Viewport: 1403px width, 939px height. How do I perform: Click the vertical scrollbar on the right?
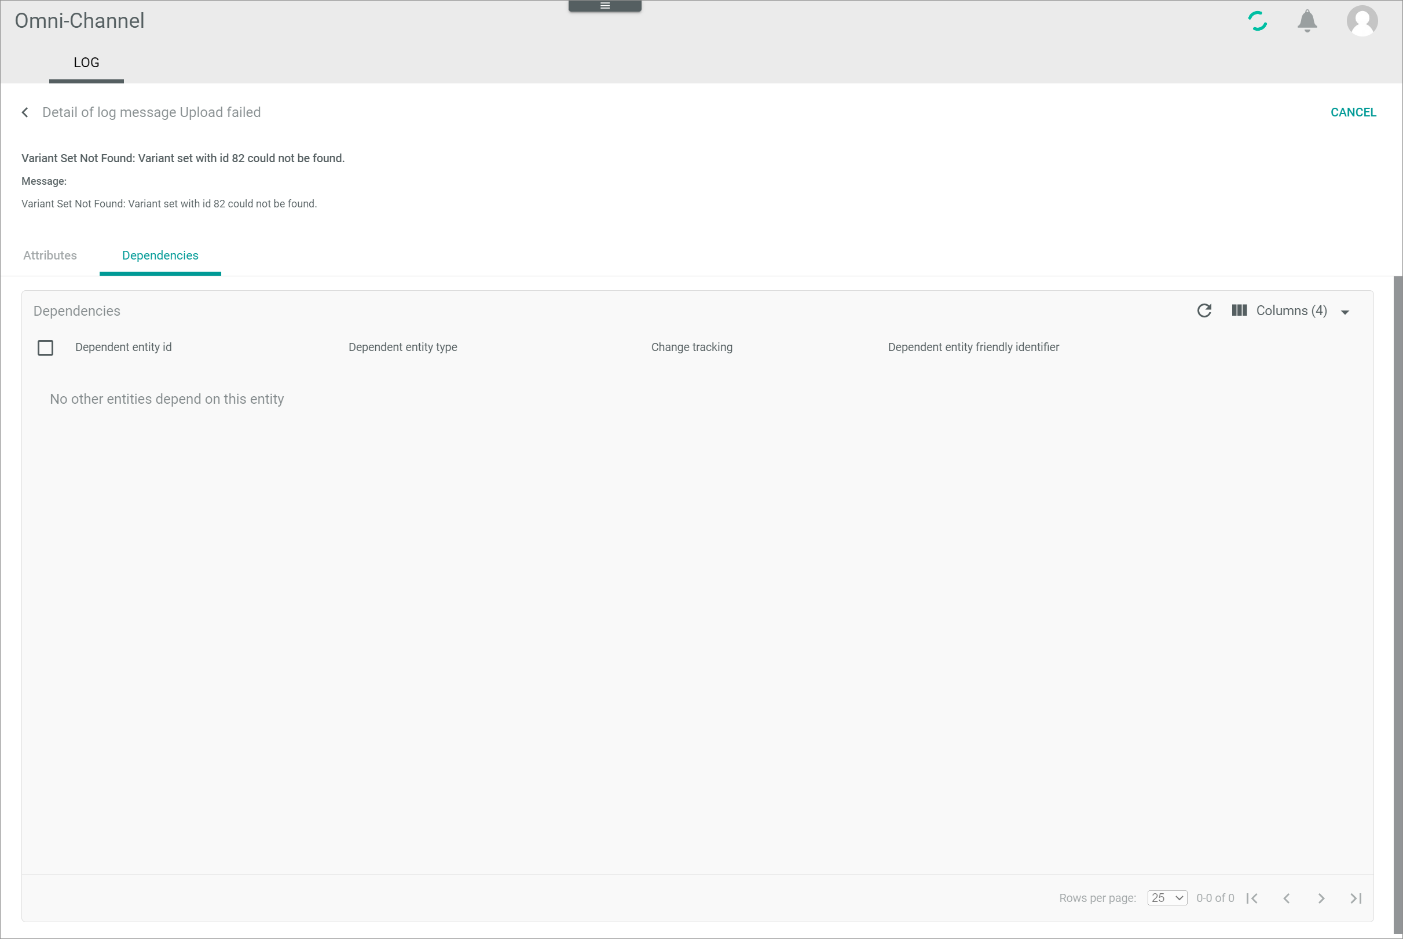tap(1398, 606)
